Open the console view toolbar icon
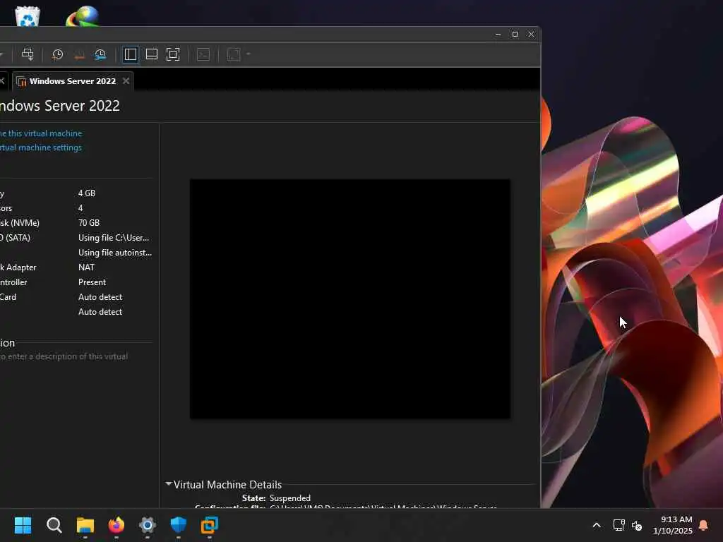This screenshot has height=542, width=723. pyautogui.click(x=203, y=54)
